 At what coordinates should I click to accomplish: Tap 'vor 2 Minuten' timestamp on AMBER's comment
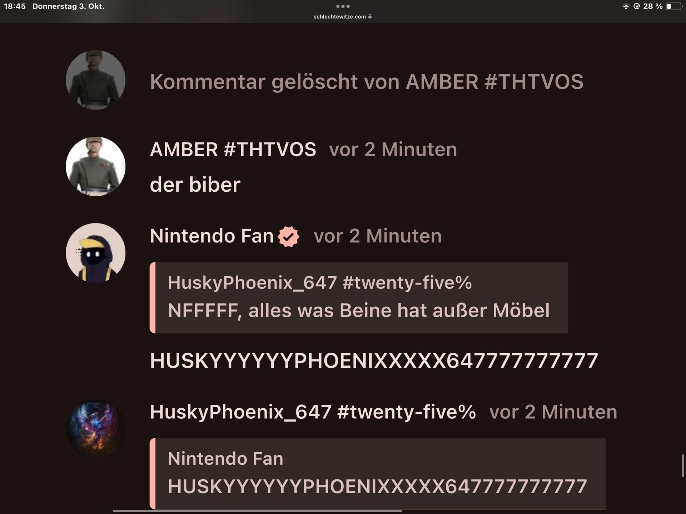pyautogui.click(x=393, y=149)
